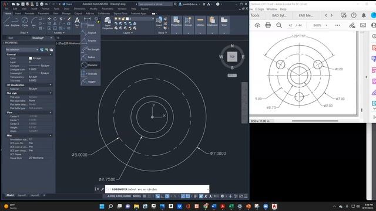Click the Color ByLayer swatch in Properties
Image resolution: width=376 pixels, height=211 pixels.
point(31,59)
